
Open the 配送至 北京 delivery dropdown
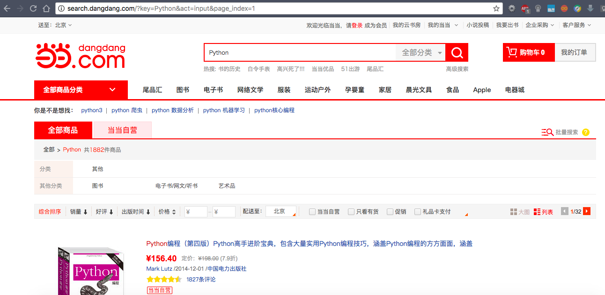coord(281,211)
